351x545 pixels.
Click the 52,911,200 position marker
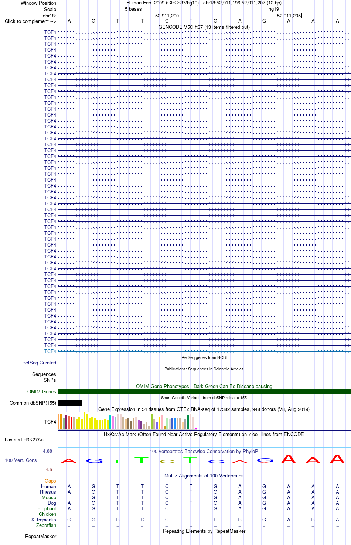coord(167,16)
